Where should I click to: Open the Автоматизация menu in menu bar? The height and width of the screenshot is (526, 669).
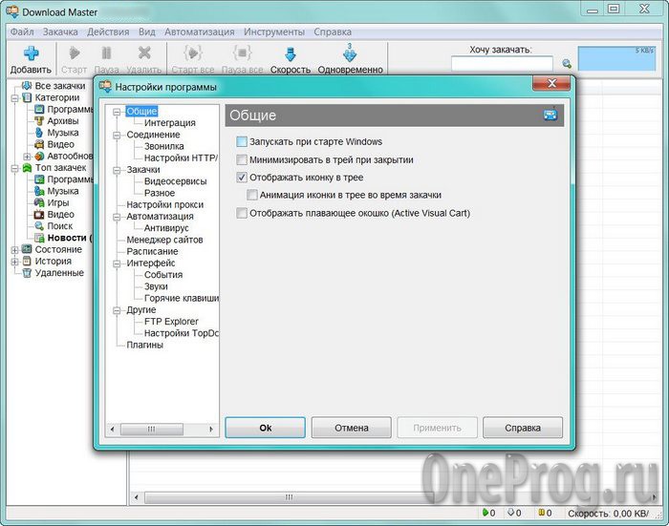click(199, 32)
